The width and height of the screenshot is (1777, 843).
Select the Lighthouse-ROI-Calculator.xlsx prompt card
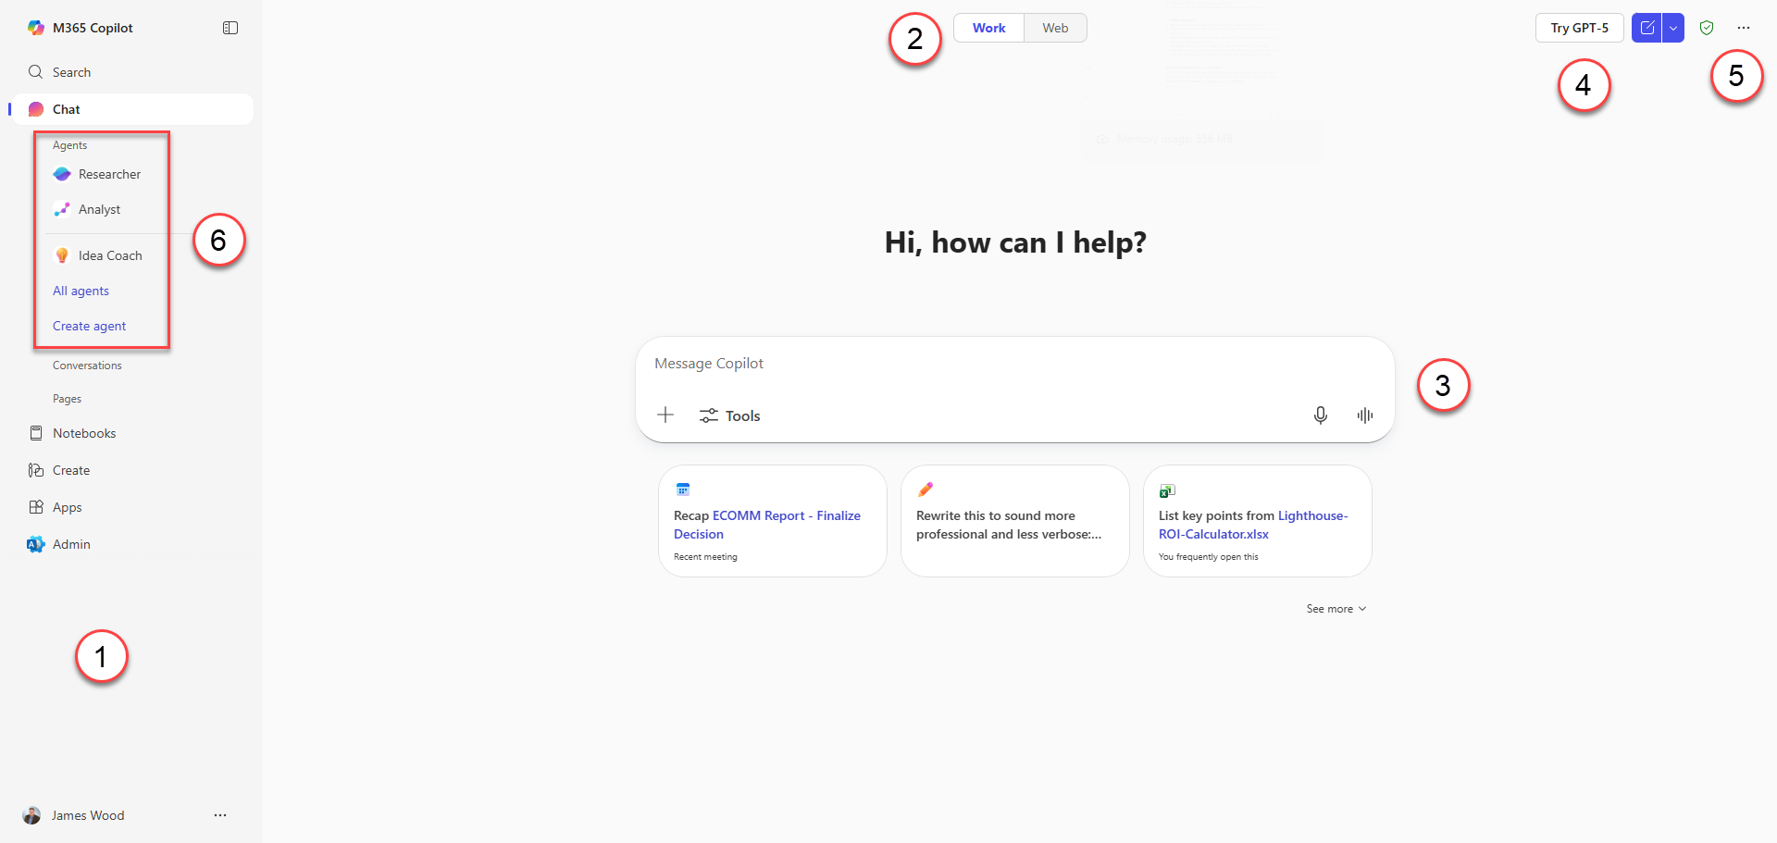click(1258, 521)
